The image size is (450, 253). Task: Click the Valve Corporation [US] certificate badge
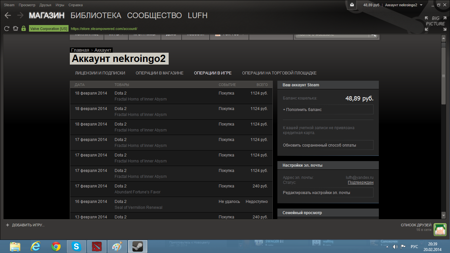49,29
